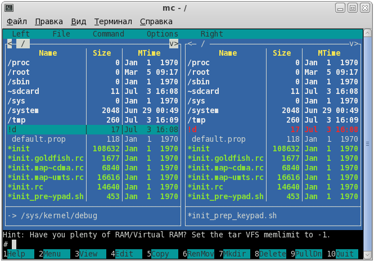Select /tmp in left panel
The width and height of the screenshot is (374, 261).
point(93,120)
